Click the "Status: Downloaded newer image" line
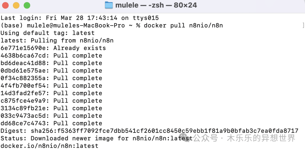The width and height of the screenshot is (305, 150). click(97, 138)
